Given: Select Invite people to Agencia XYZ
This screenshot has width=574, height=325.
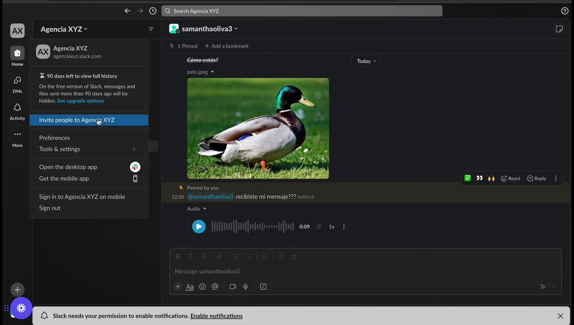Looking at the screenshot, I should 89,120.
